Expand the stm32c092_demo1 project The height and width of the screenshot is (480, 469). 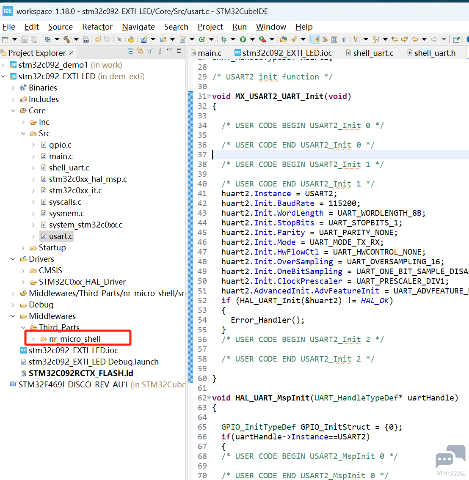3,65
